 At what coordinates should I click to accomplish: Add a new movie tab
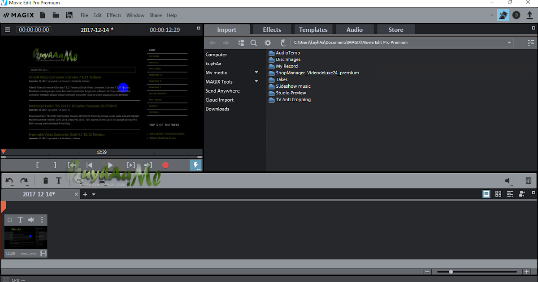85,194
